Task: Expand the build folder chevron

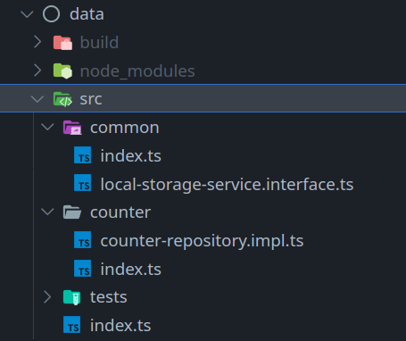Action: coord(37,42)
